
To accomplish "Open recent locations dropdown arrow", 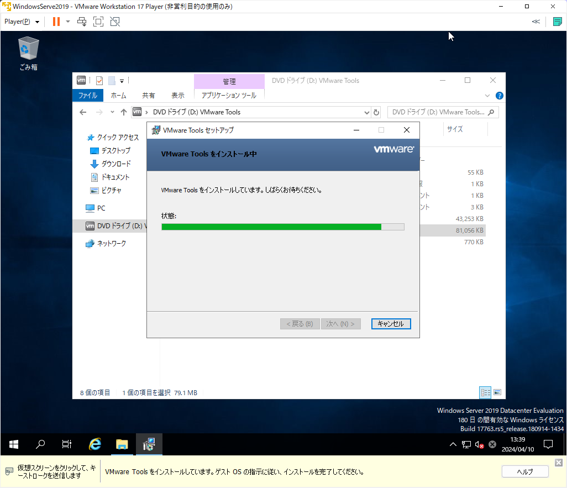I will (112, 112).
